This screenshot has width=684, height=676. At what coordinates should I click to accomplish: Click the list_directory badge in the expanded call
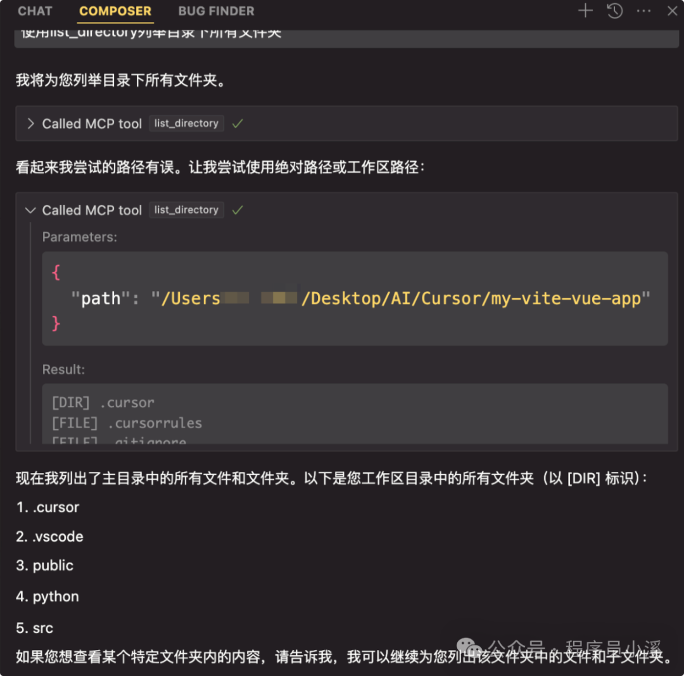(186, 210)
